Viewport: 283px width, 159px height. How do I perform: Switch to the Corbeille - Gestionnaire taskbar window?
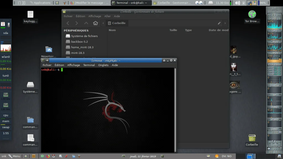point(172,3)
